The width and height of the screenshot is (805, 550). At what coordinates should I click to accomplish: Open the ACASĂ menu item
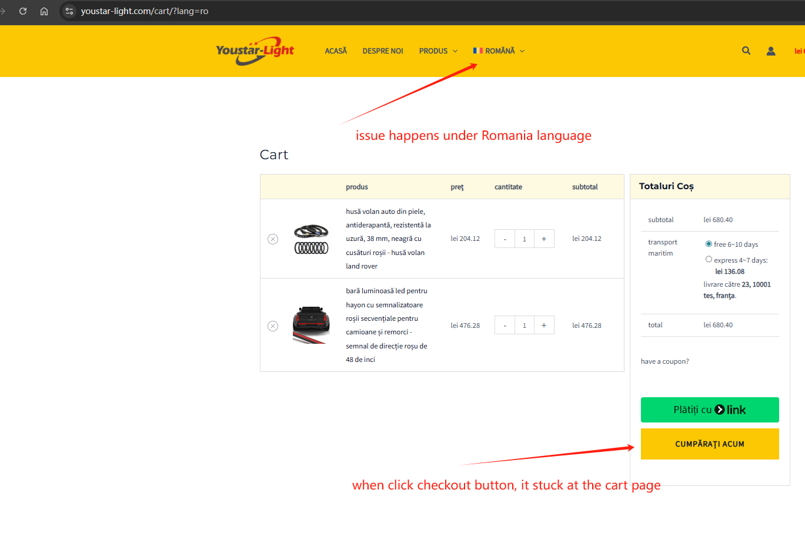tap(336, 51)
